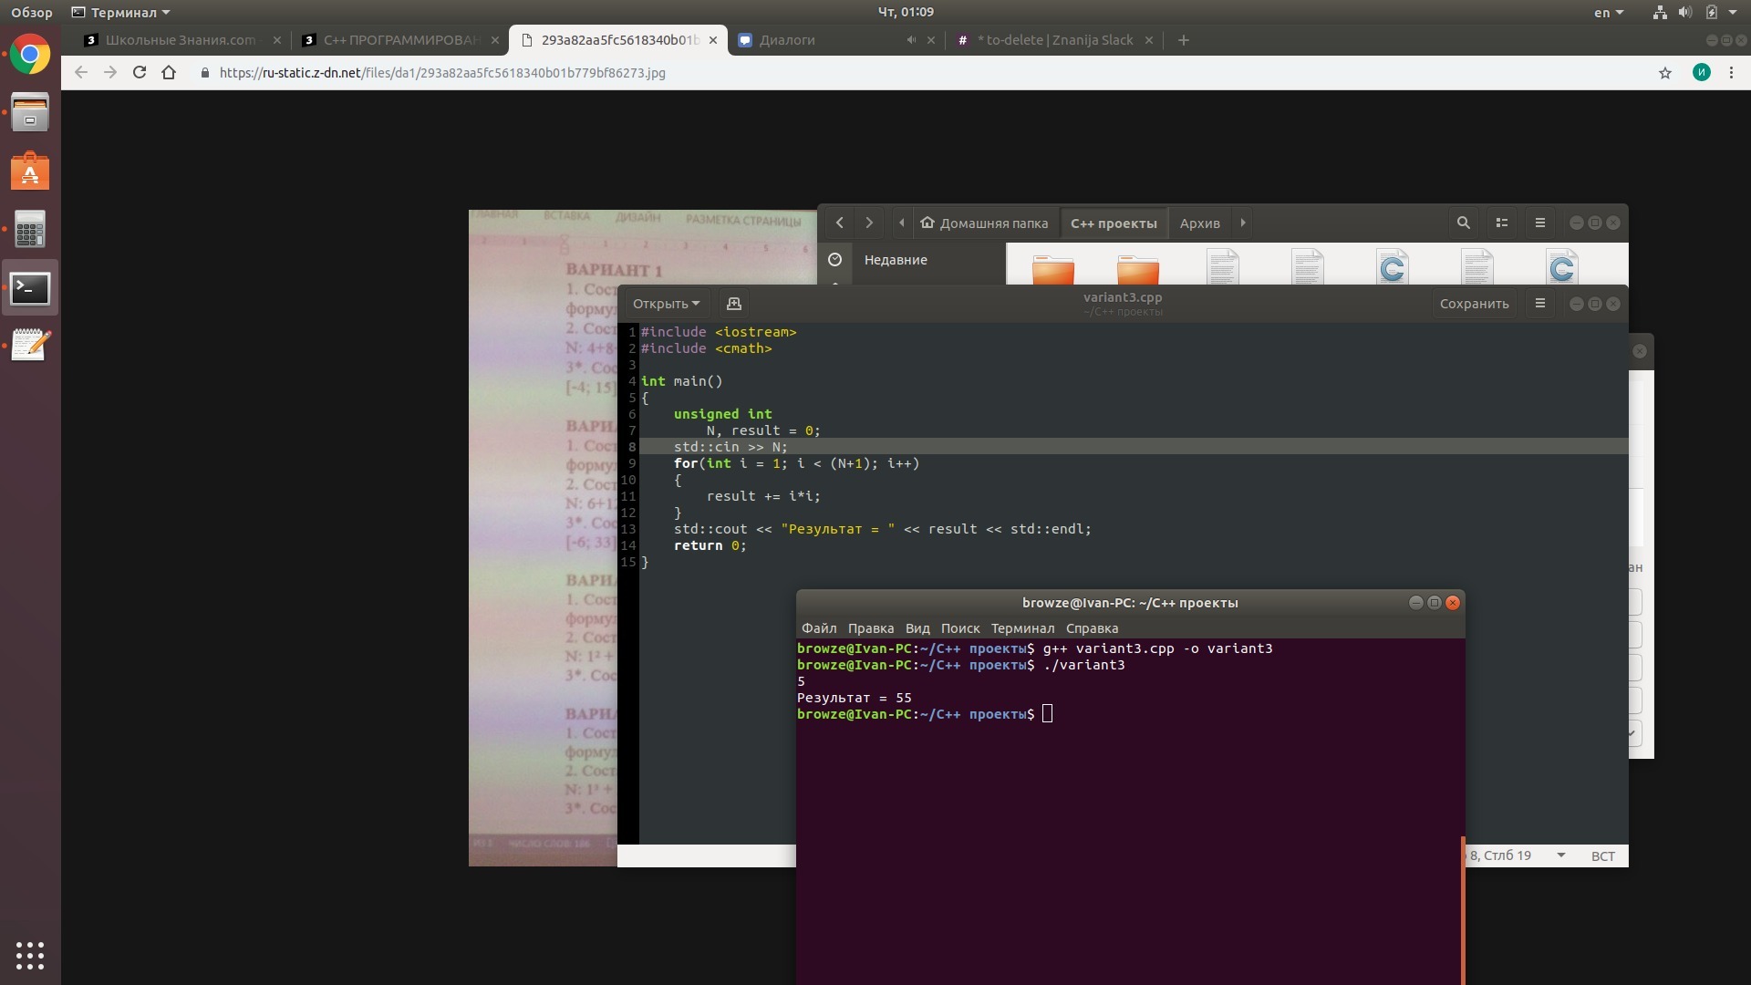Click the Chrome icon in the dock
This screenshot has width=1751, height=985.
[x=30, y=56]
